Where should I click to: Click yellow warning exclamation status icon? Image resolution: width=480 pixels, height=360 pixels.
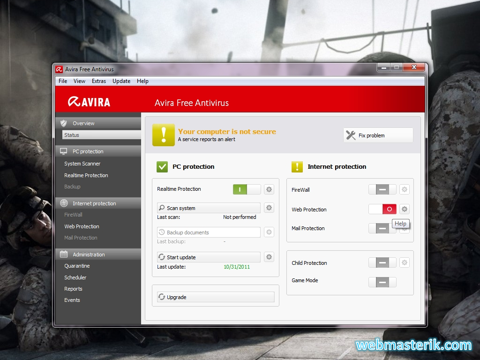tap(163, 135)
